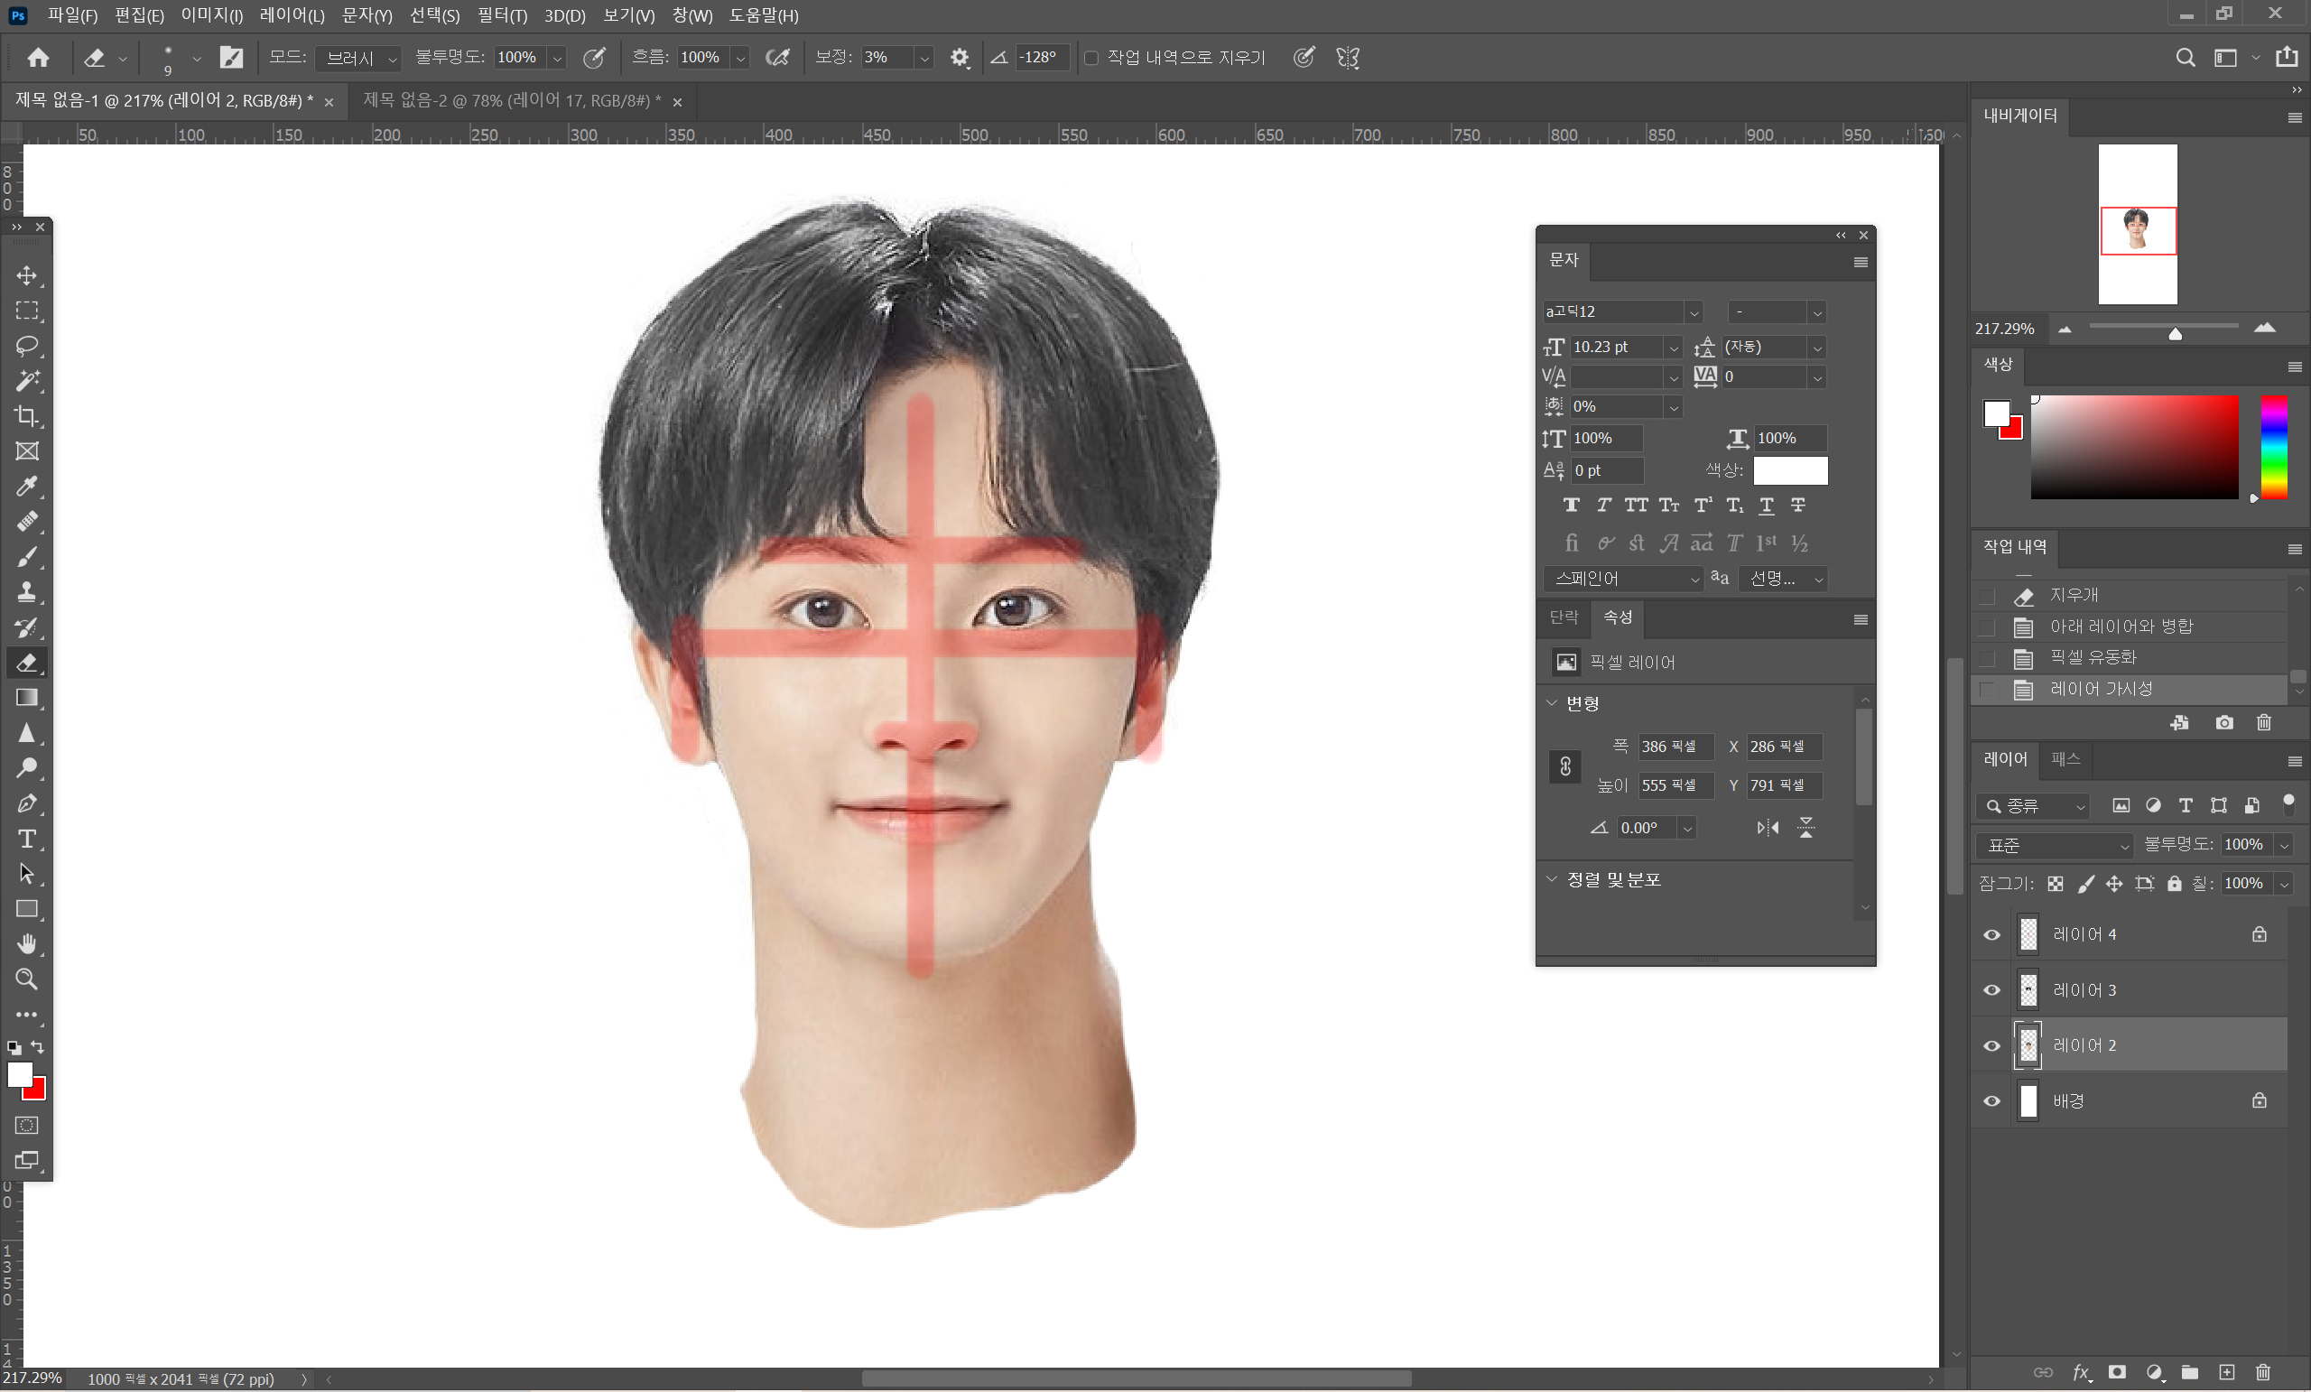Select the Crop tool

point(27,415)
